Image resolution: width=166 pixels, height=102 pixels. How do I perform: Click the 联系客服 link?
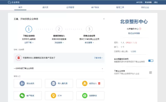tap(148, 2)
